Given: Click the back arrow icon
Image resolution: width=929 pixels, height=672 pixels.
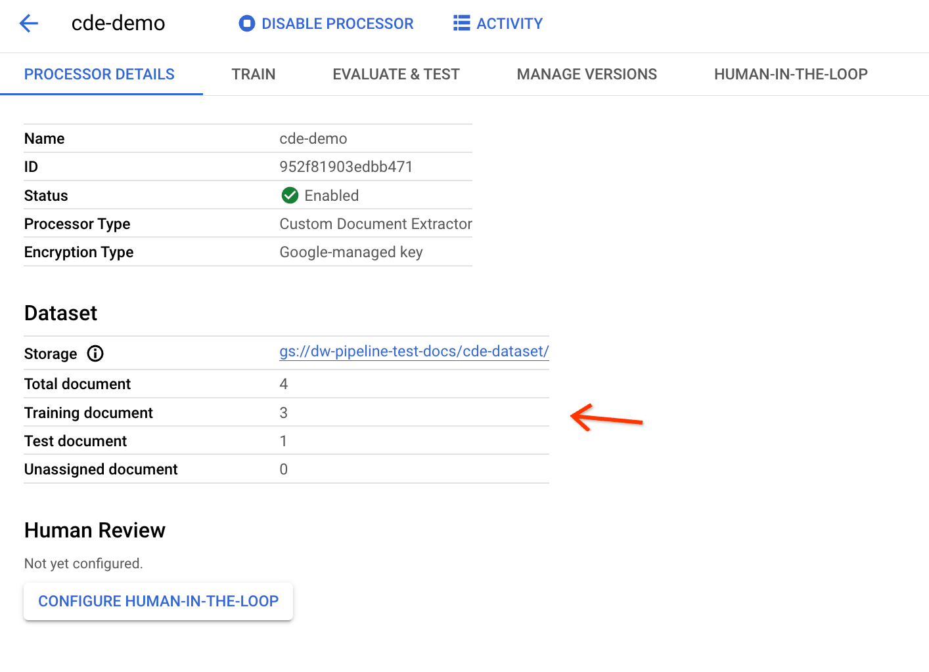Looking at the screenshot, I should [29, 24].
